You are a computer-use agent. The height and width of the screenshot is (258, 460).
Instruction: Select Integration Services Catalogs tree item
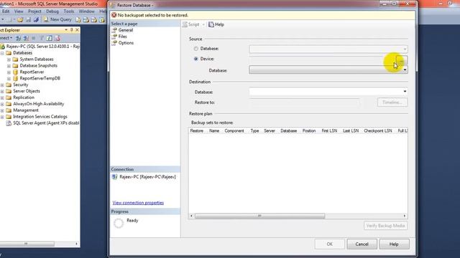point(40,117)
